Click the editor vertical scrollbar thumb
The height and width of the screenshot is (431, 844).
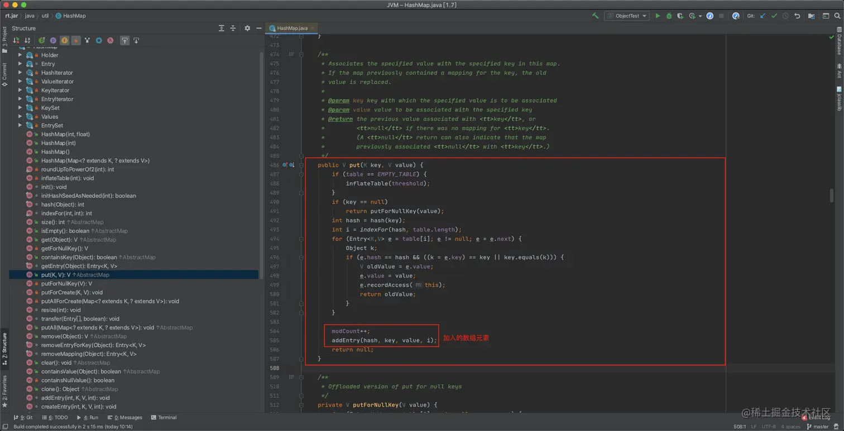coord(831,195)
